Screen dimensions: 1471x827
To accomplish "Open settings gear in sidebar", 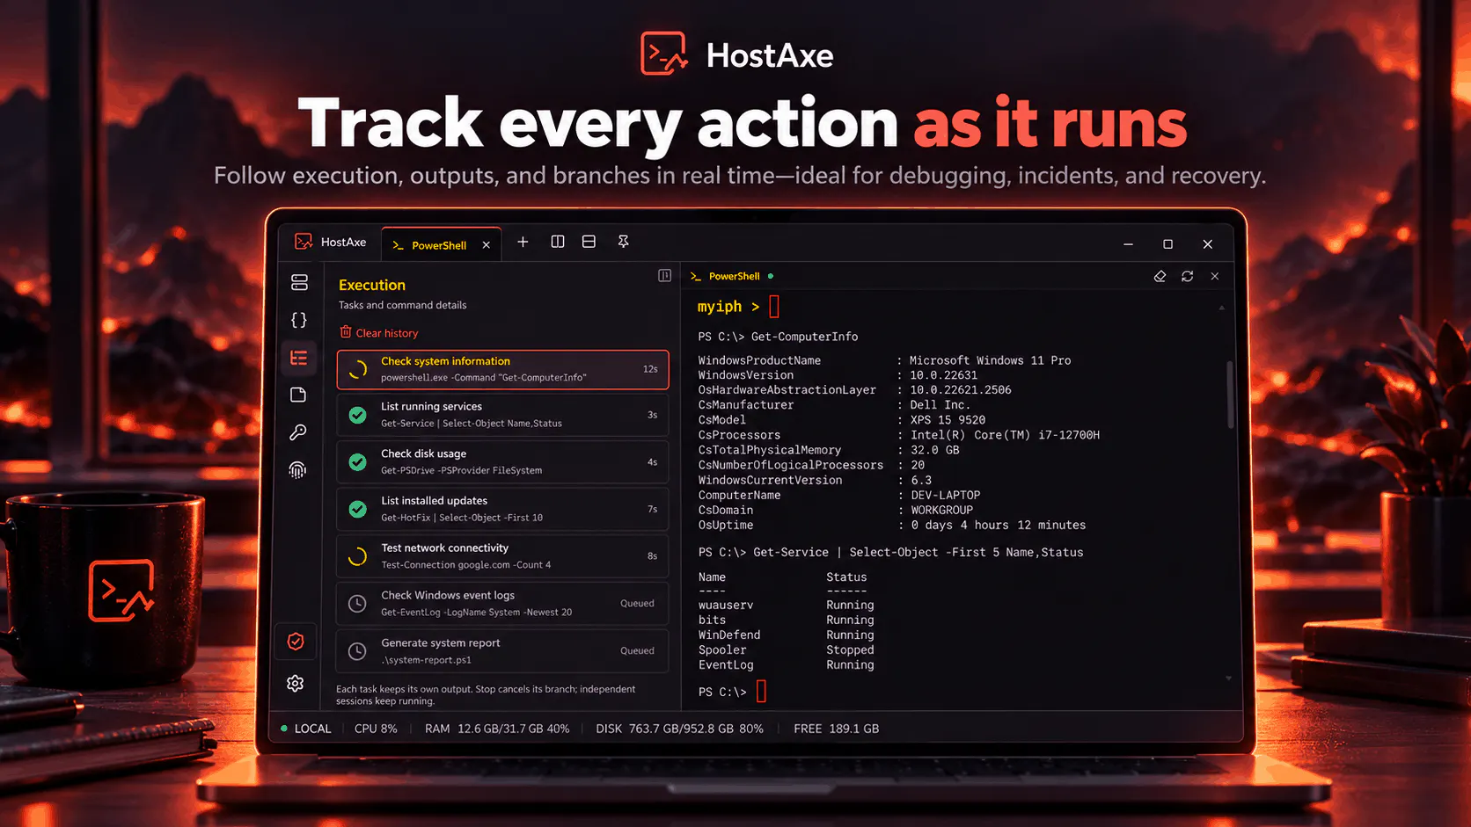I will 296,683.
